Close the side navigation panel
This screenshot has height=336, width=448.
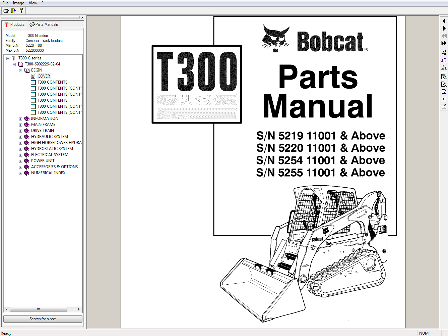[x=82, y=17]
